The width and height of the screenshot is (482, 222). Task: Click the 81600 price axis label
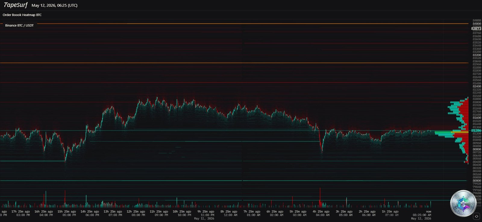click(477, 118)
